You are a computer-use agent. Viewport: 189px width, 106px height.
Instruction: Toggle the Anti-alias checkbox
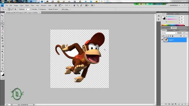(x=31, y=9)
